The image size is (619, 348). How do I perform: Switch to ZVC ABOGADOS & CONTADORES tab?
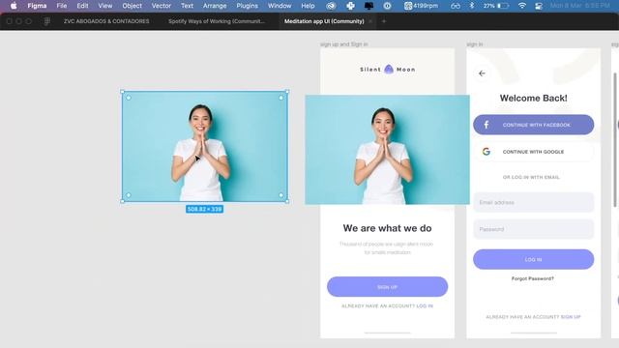[106, 21]
